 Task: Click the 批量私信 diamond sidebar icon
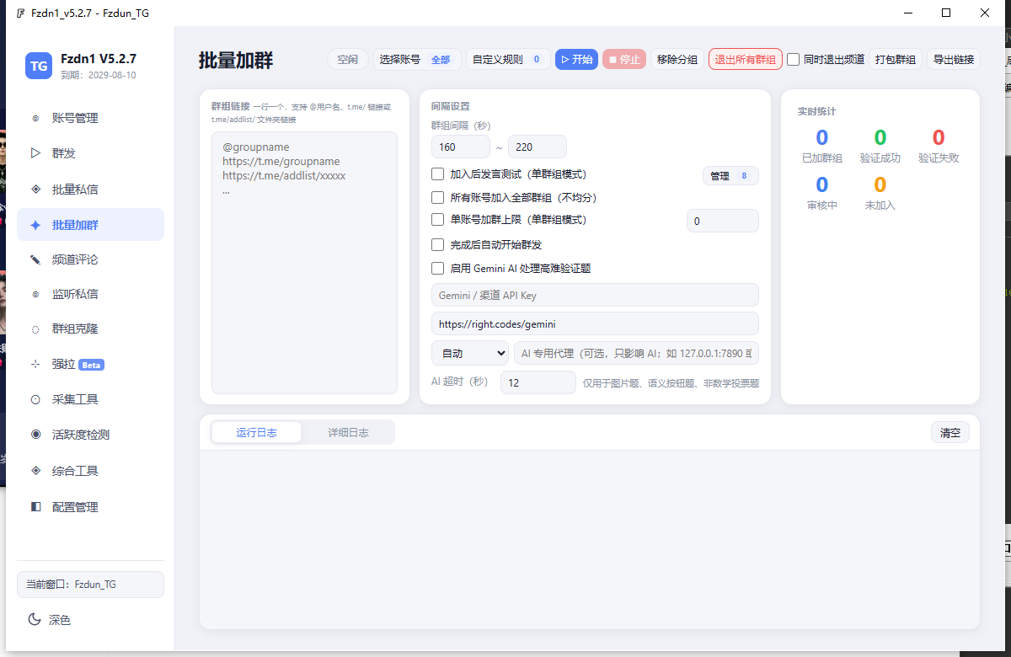click(35, 190)
